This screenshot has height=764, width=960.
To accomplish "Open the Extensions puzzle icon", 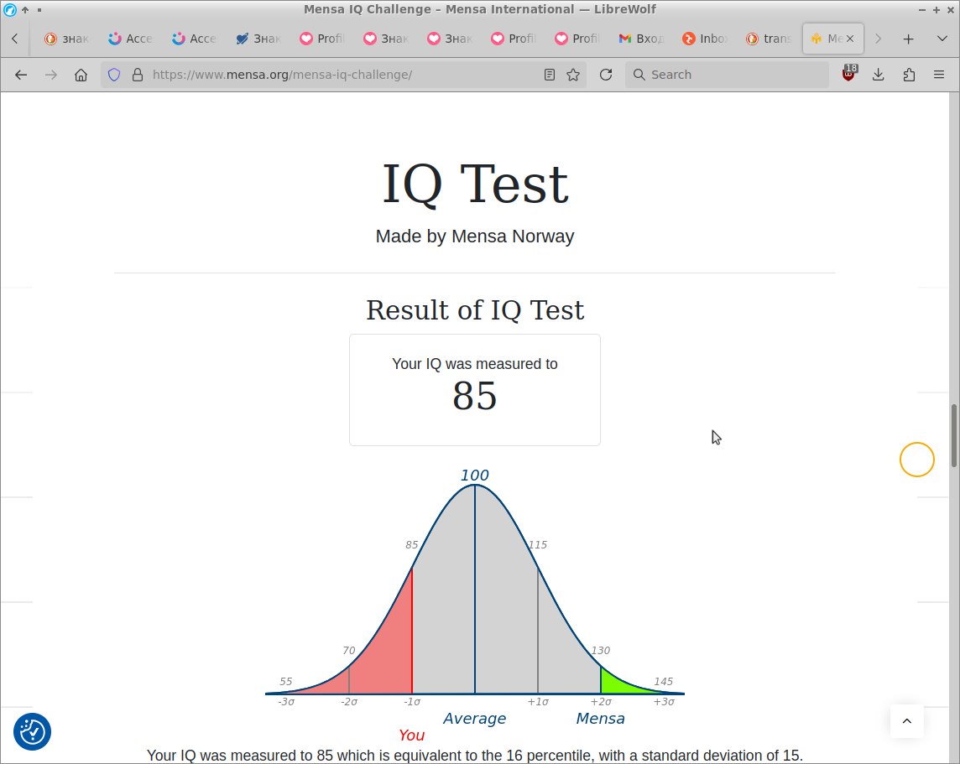I will point(909,75).
